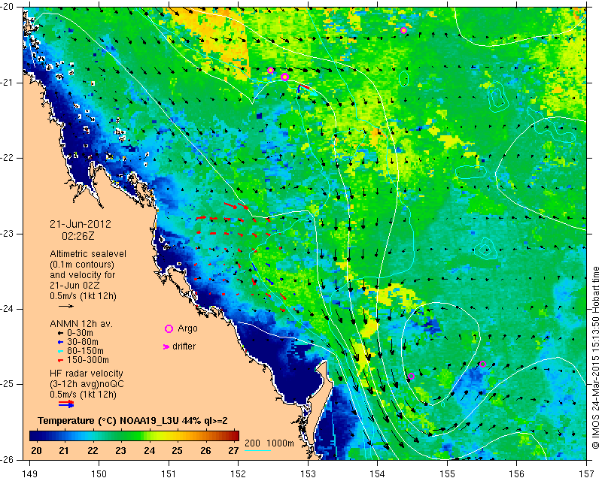Select the blue 30-80m ANMN arrow symbol

[x=60, y=342]
